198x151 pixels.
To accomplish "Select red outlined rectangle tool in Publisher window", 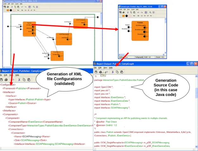I will (x=14, y=10).
